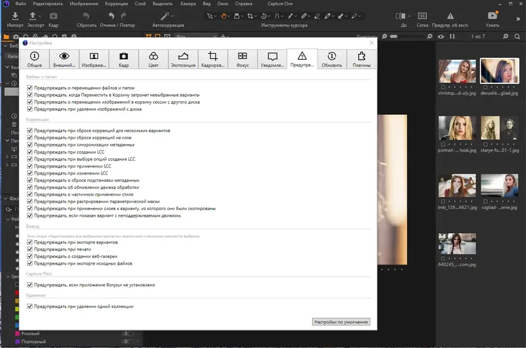Toggle the До (Before) view icon
Screen dimensions: 526x348
coord(400,16)
